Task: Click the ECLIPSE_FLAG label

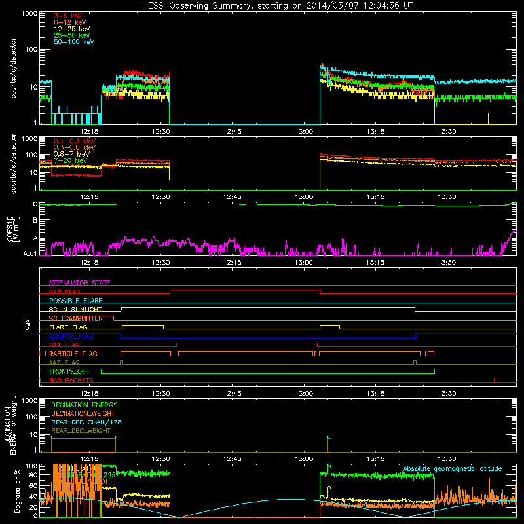Action: click(71, 336)
